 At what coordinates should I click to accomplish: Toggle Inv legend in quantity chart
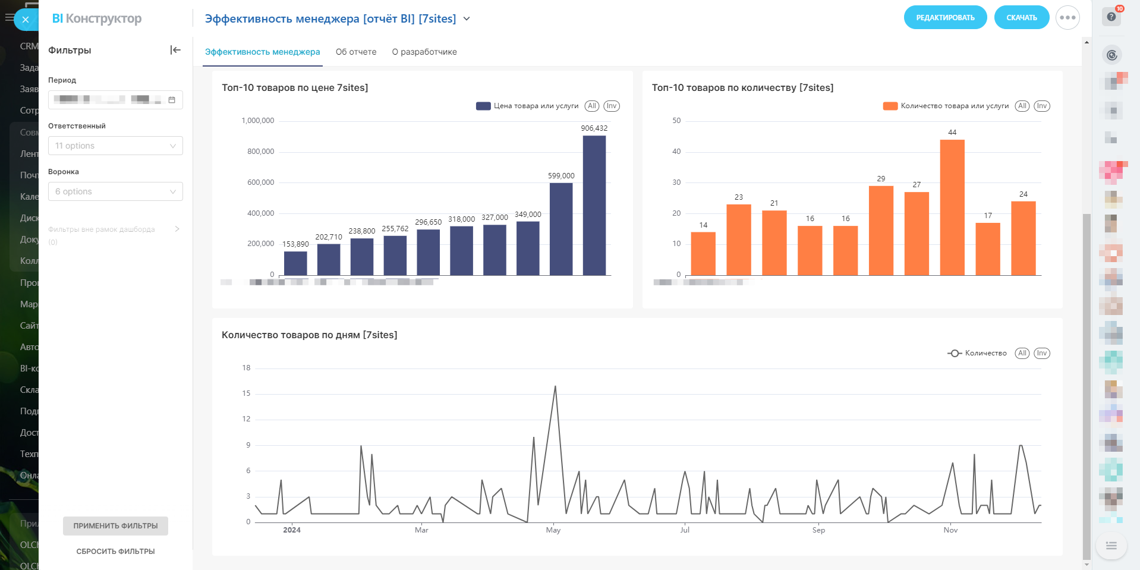[x=1041, y=106]
